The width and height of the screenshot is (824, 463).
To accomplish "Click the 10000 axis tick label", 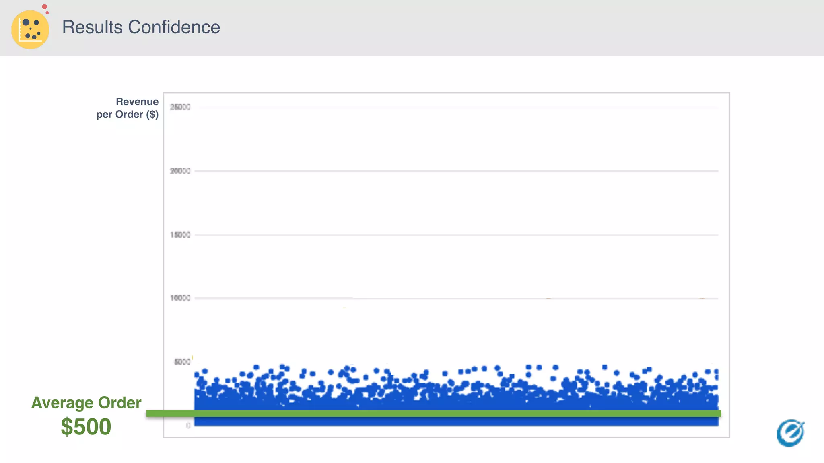I will coord(180,298).
